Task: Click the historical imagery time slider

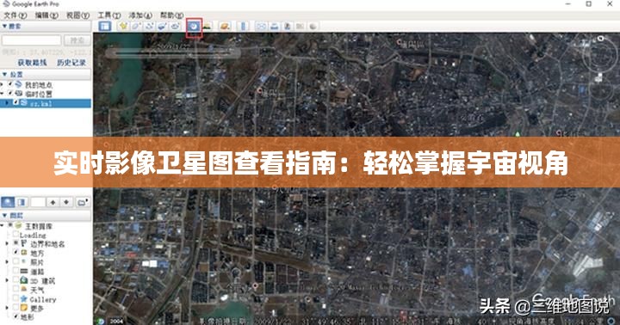Action: [173, 52]
